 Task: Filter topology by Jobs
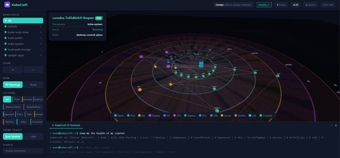coord(23,122)
